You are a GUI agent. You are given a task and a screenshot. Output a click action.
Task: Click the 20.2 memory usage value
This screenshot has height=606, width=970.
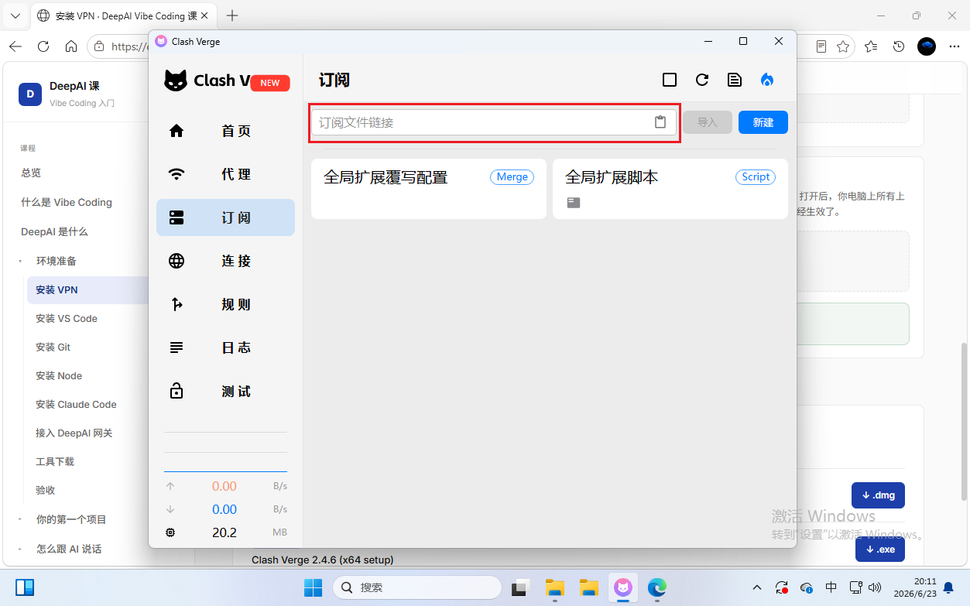point(225,532)
